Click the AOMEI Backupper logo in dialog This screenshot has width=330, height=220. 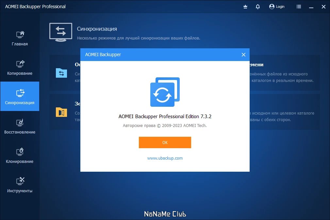coord(165,92)
